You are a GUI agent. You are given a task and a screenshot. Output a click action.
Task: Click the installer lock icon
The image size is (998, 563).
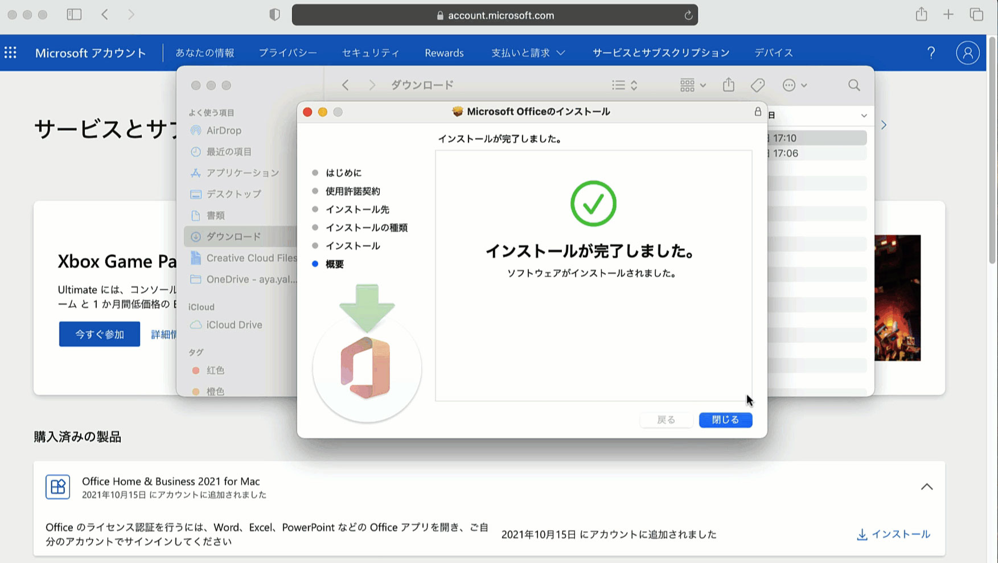[758, 112]
